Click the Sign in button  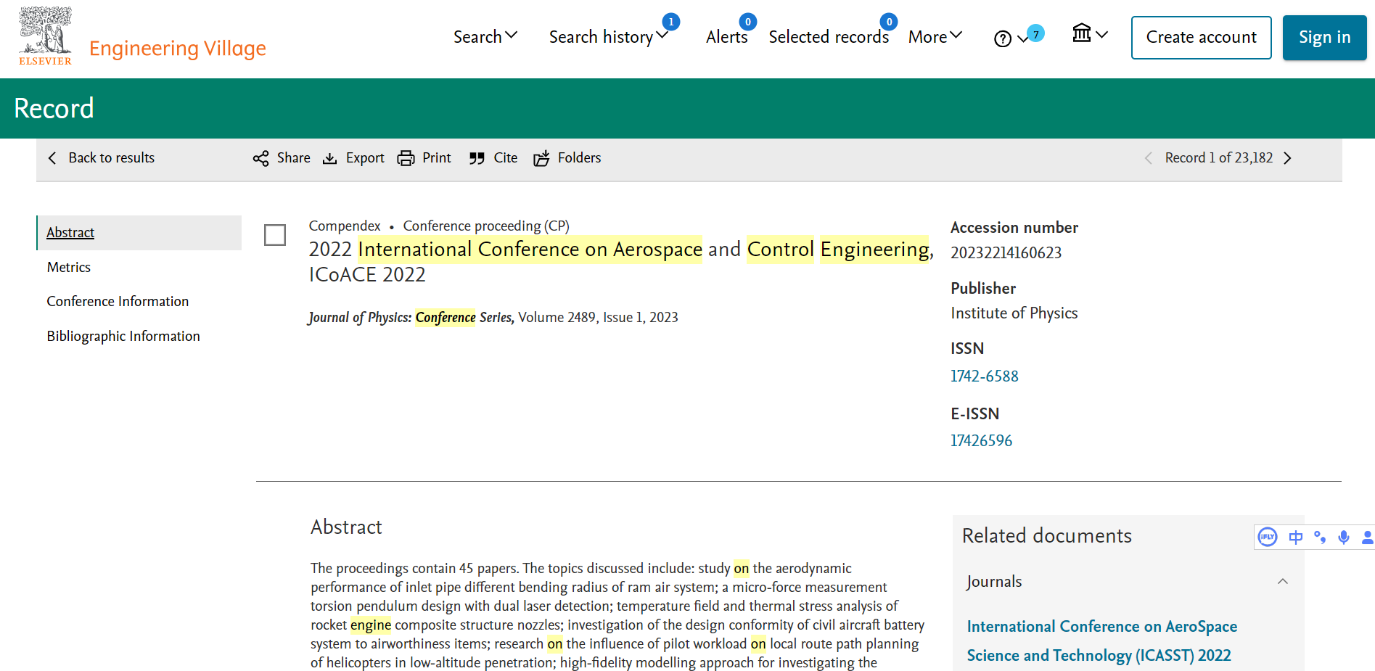coord(1325,37)
